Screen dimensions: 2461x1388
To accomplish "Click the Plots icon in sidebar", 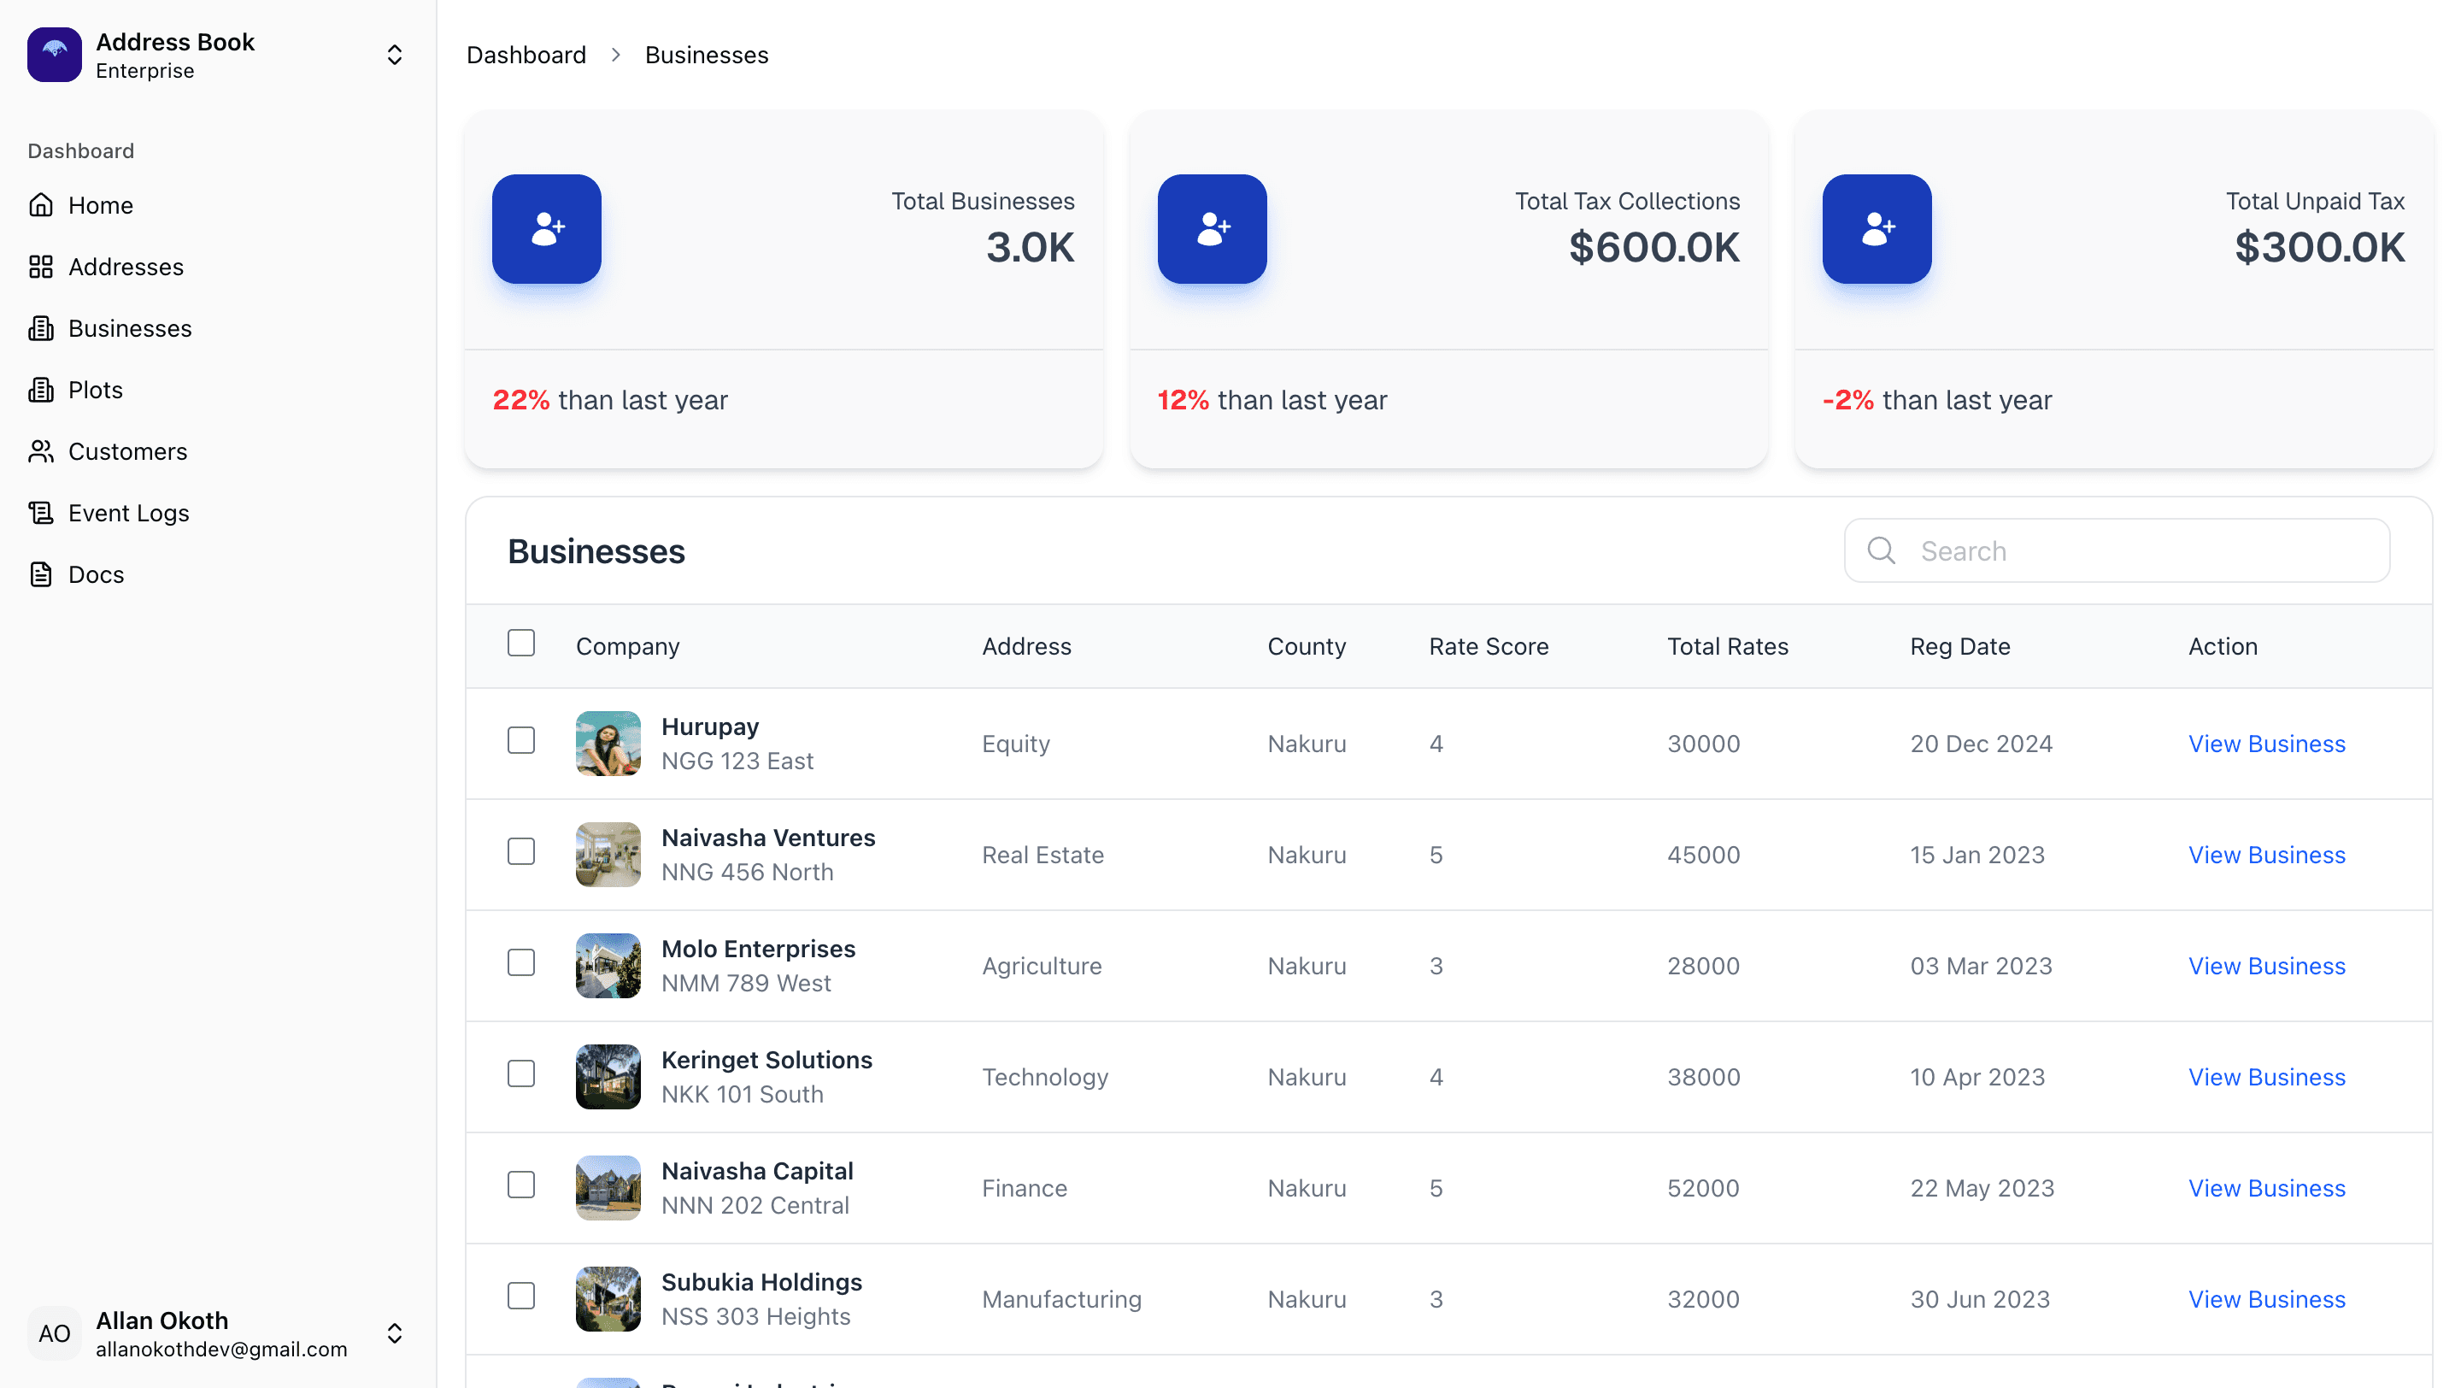I will point(41,390).
